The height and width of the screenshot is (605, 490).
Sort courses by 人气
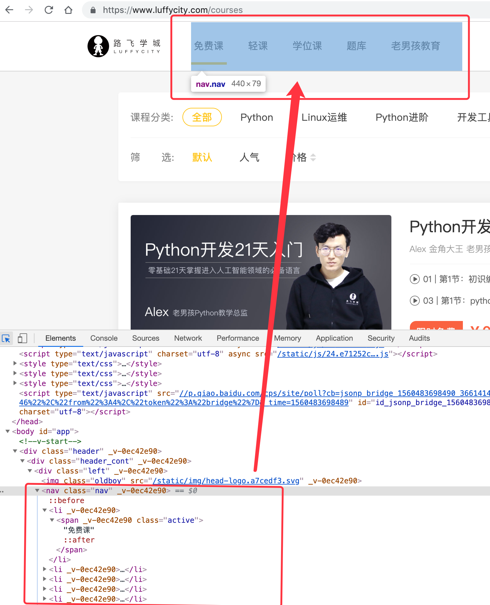pyautogui.click(x=249, y=157)
